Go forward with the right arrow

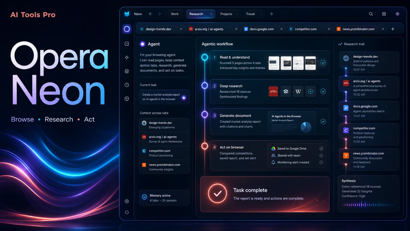pos(159,14)
